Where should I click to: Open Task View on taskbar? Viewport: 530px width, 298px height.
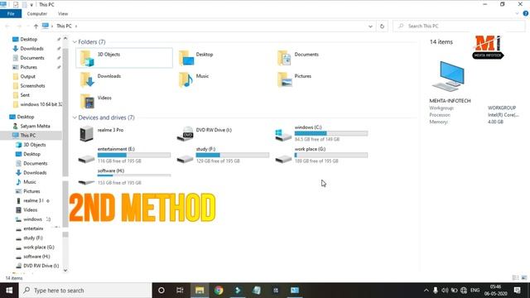(180, 291)
